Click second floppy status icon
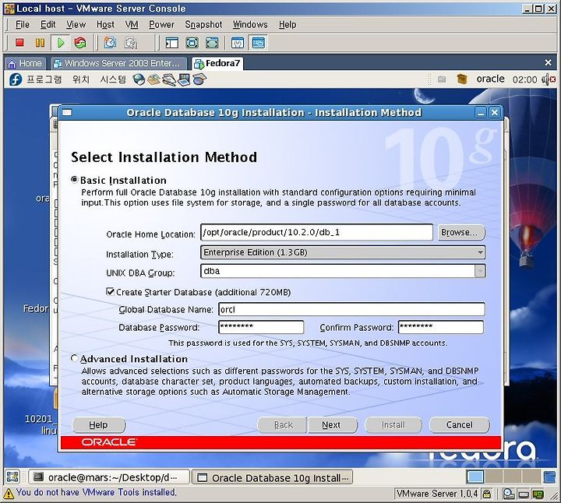 524,494
